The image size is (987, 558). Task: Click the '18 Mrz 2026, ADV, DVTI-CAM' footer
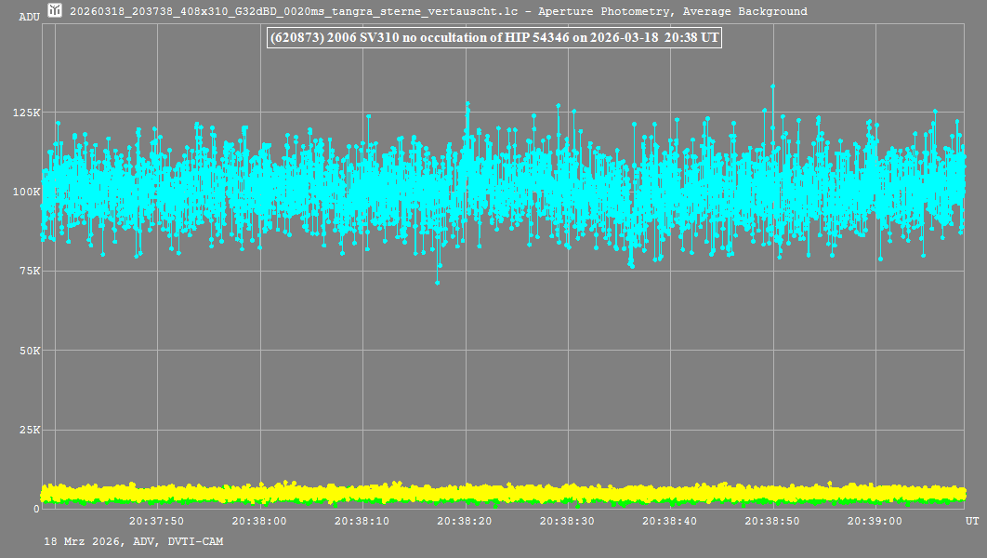[x=133, y=541]
